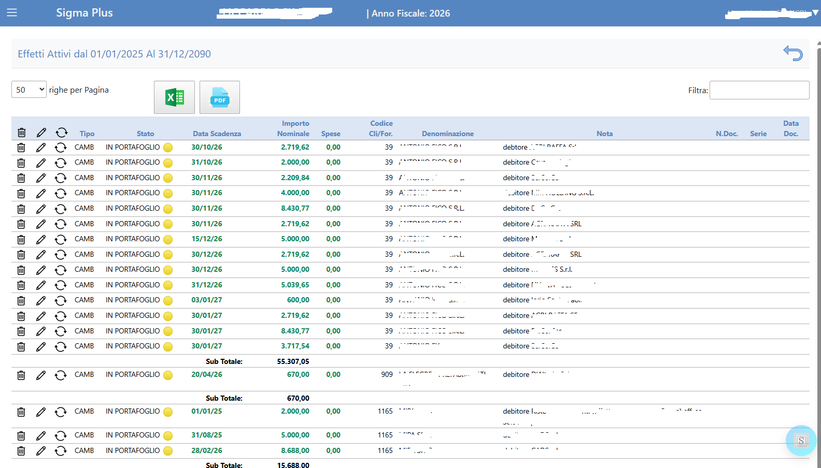The height and width of the screenshot is (468, 821).
Task: Export the table to Excel
Action: pos(174,97)
